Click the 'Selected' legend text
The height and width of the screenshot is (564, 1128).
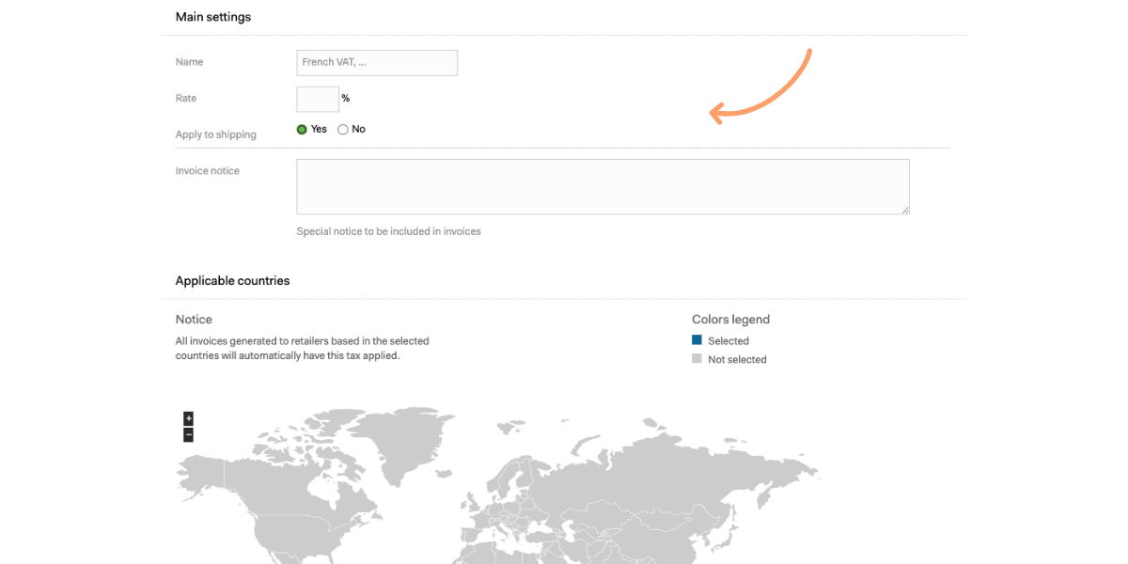point(728,341)
